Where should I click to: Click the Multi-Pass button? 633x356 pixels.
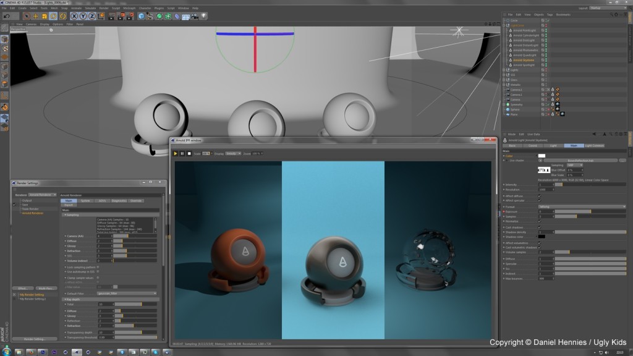pos(45,288)
